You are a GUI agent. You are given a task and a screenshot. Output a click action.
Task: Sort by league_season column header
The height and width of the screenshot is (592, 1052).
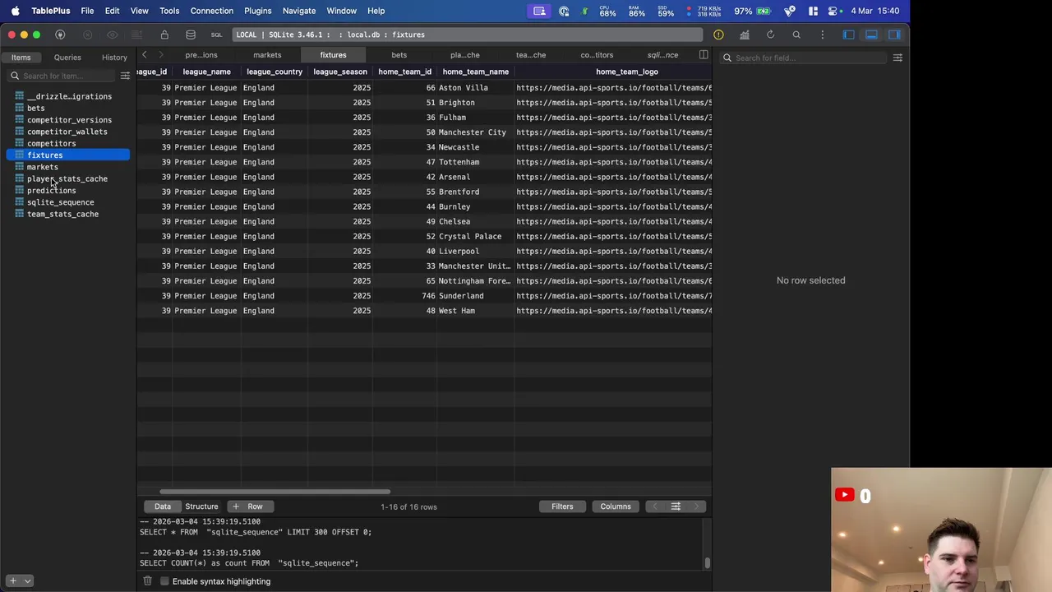(x=340, y=72)
